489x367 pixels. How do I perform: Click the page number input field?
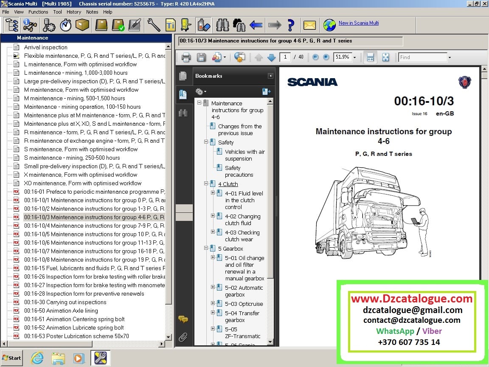[285, 57]
